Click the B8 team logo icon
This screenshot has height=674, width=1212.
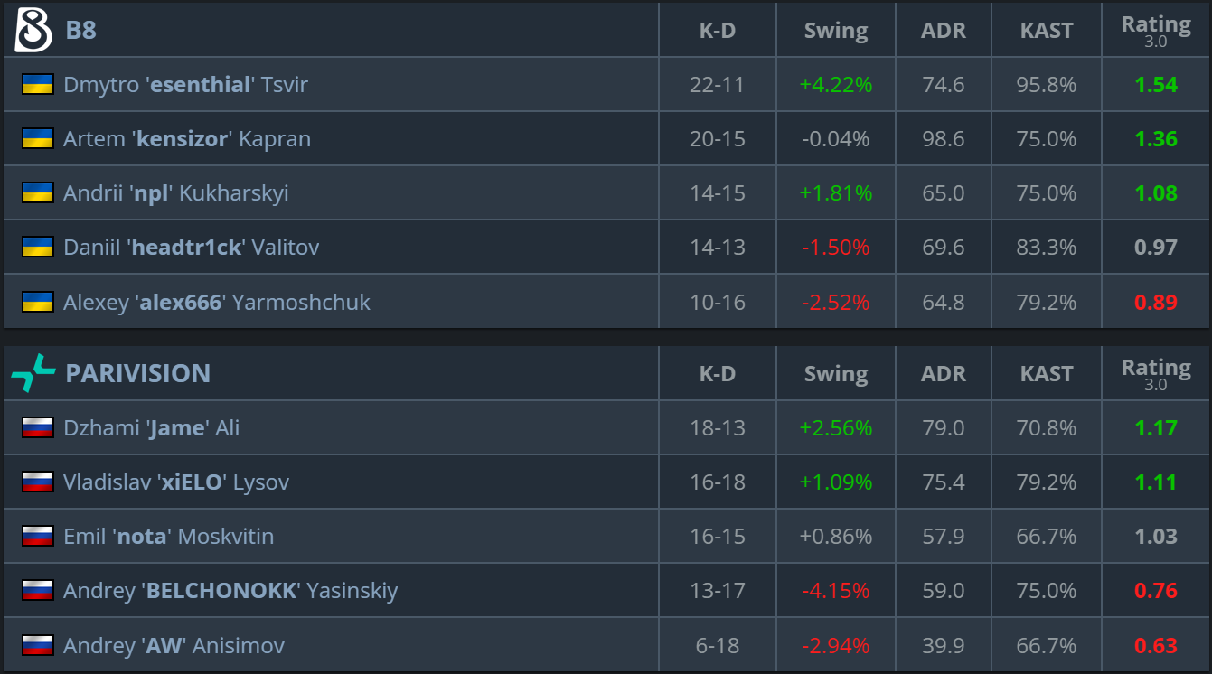point(33,30)
